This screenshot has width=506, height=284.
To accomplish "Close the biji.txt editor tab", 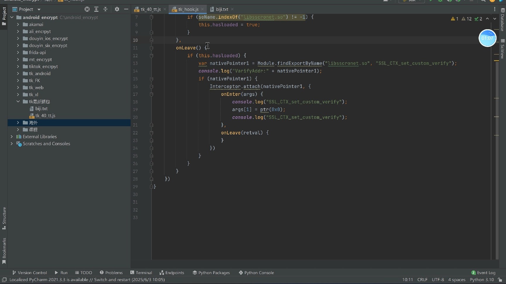I will [x=232, y=9].
